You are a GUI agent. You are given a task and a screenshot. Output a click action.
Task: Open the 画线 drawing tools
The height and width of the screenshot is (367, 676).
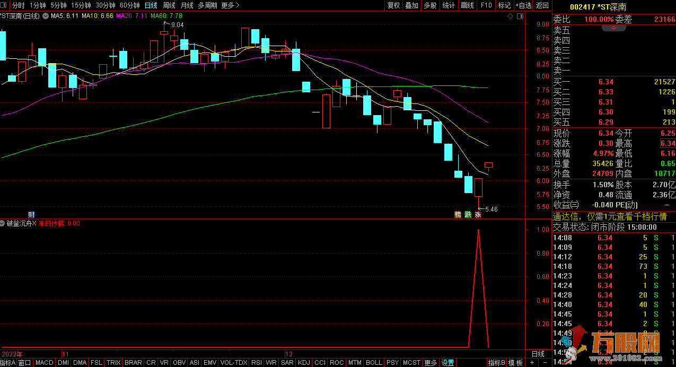click(x=467, y=5)
